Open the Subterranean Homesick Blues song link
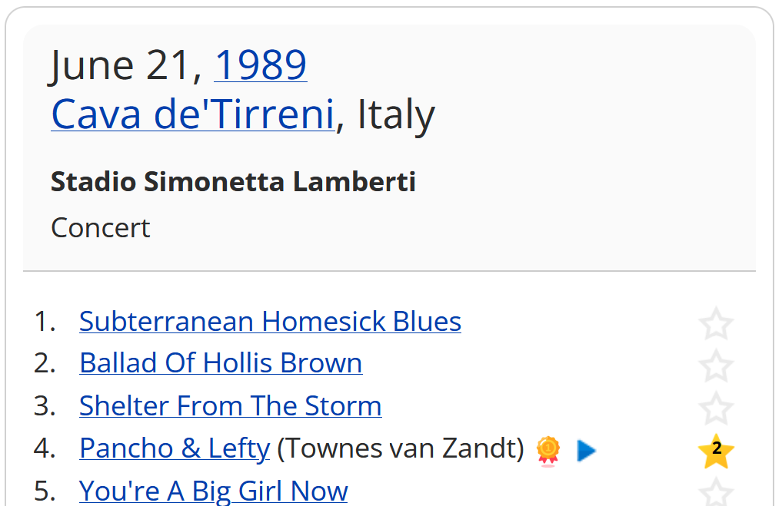 coord(270,321)
